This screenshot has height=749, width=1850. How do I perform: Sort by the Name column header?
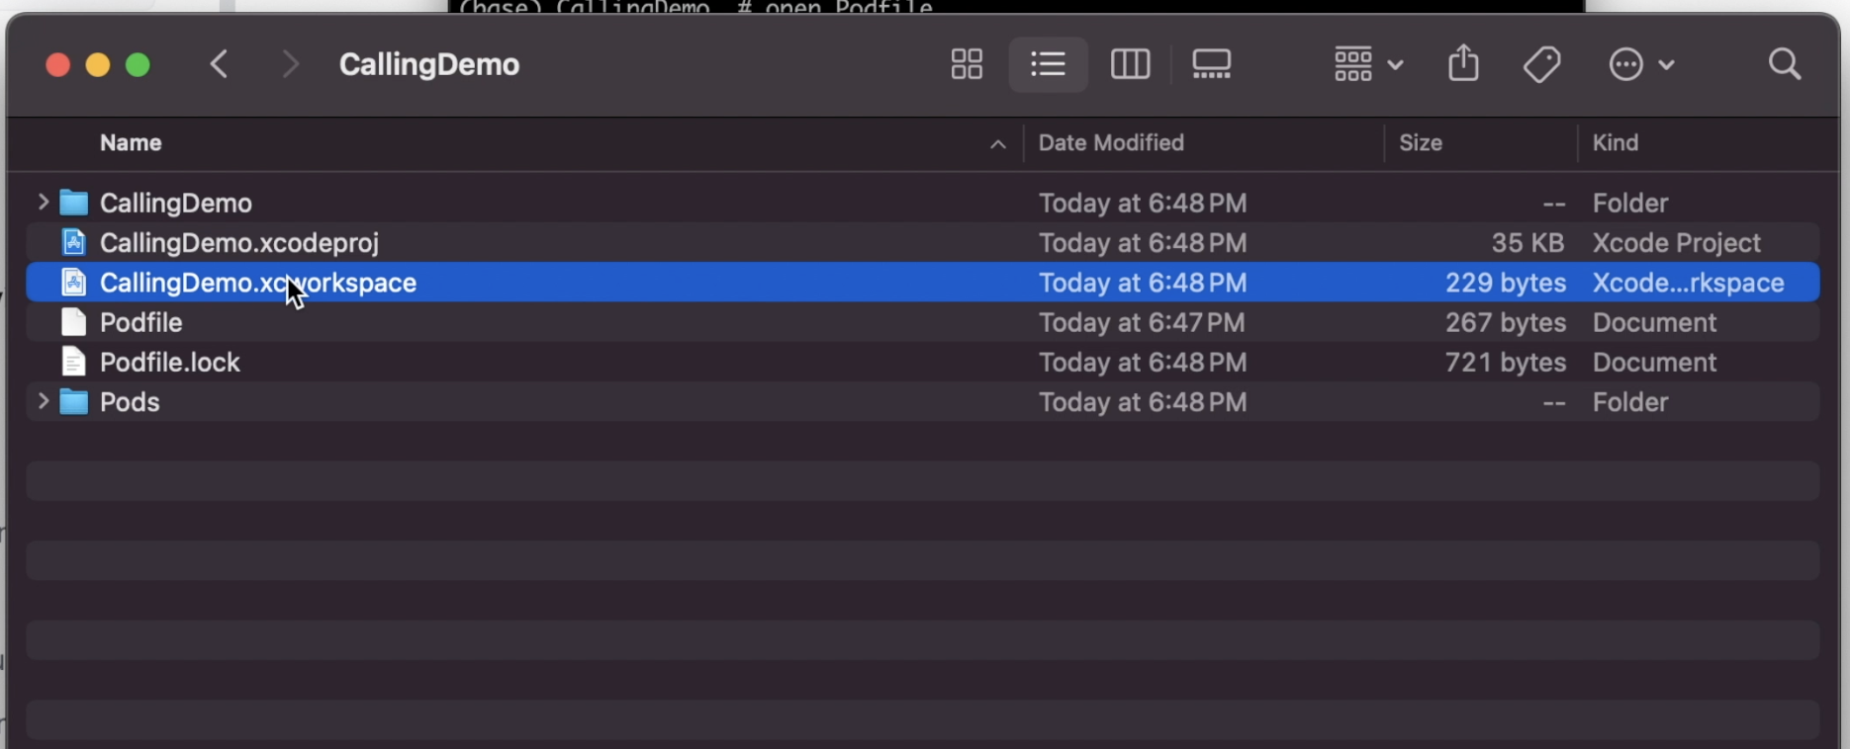[x=131, y=143]
